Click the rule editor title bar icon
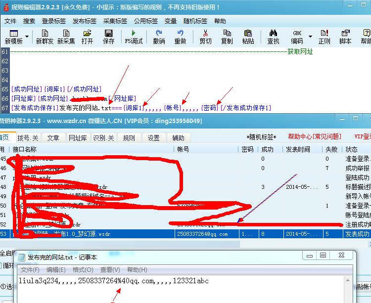The width and height of the screenshot is (371, 303). pyautogui.click(x=6, y=7)
